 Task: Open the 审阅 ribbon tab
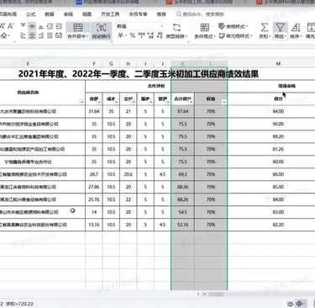pyautogui.click(x=68, y=14)
